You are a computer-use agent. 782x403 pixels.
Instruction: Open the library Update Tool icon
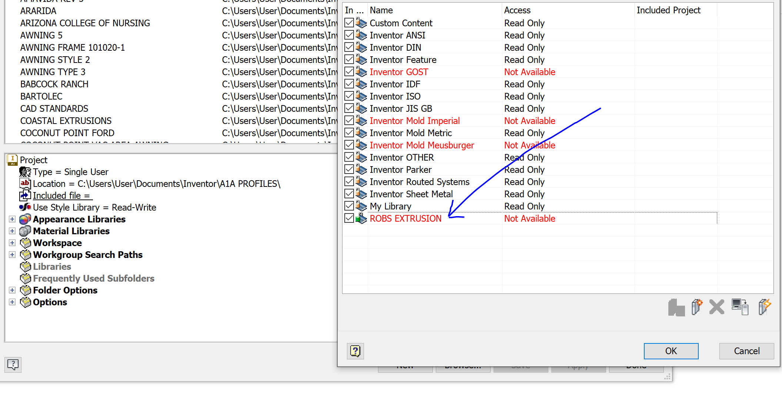740,307
